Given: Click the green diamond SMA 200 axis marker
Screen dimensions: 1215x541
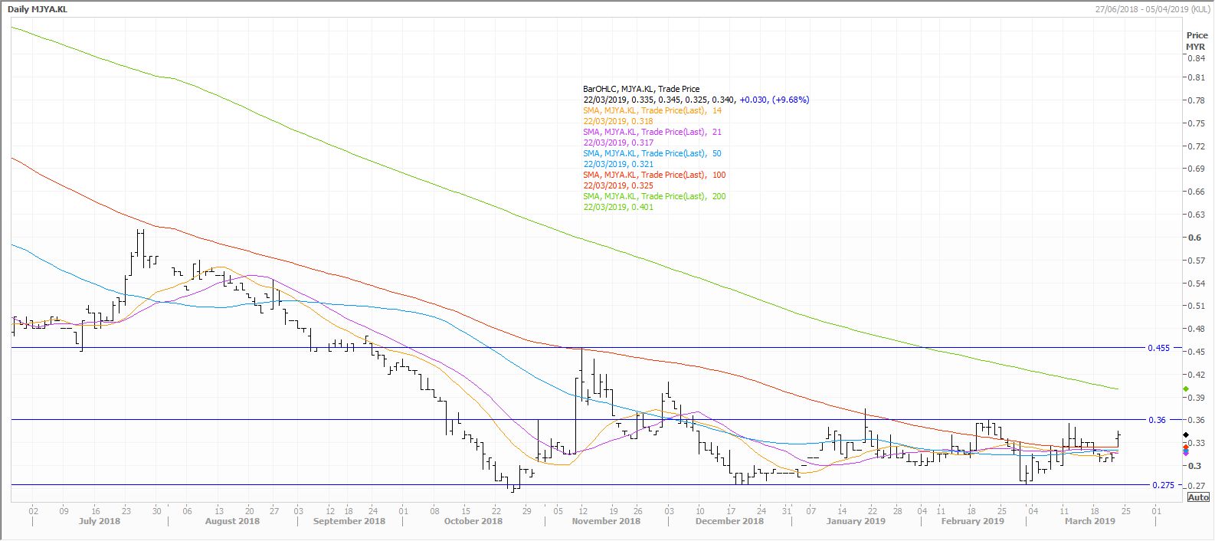Looking at the screenshot, I should coord(1186,389).
